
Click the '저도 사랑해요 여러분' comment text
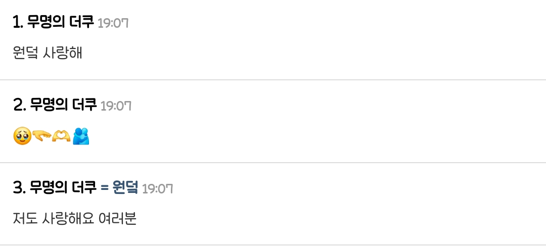75,219
